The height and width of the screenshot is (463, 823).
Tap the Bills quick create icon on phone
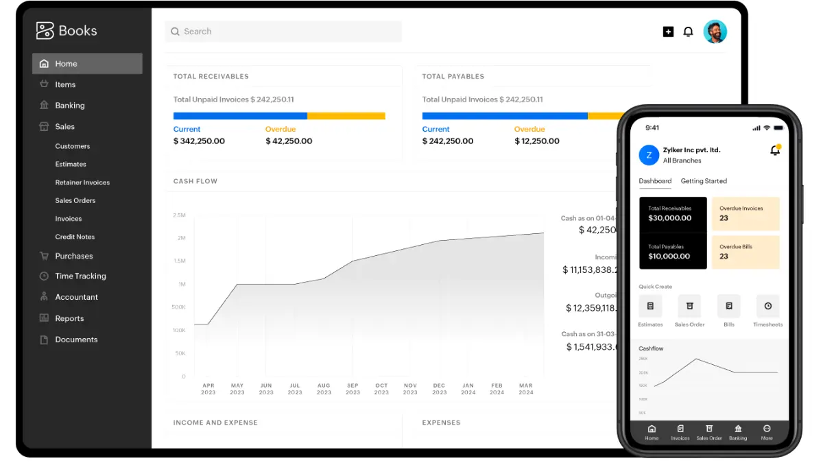point(728,306)
